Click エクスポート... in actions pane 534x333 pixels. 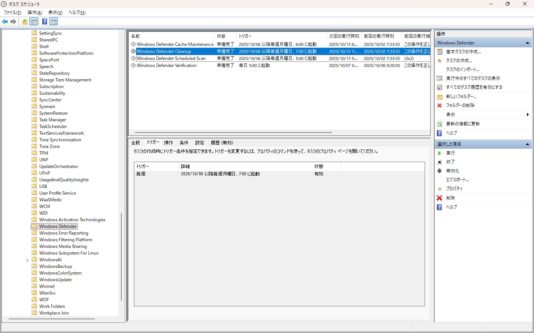click(457, 180)
